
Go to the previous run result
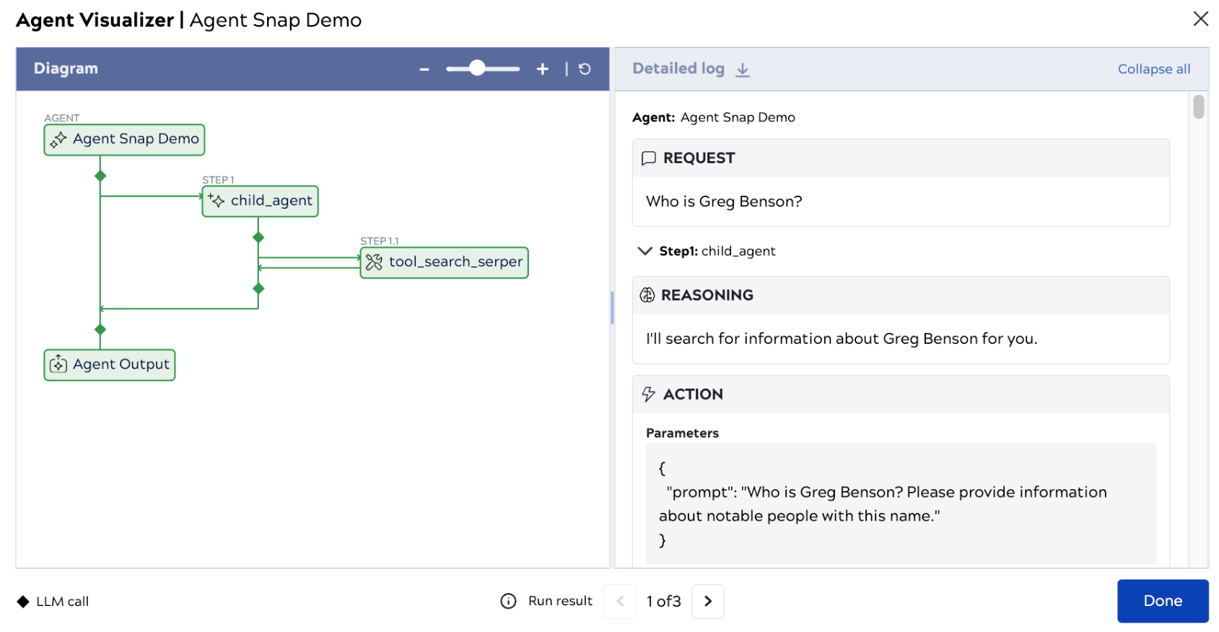click(619, 601)
